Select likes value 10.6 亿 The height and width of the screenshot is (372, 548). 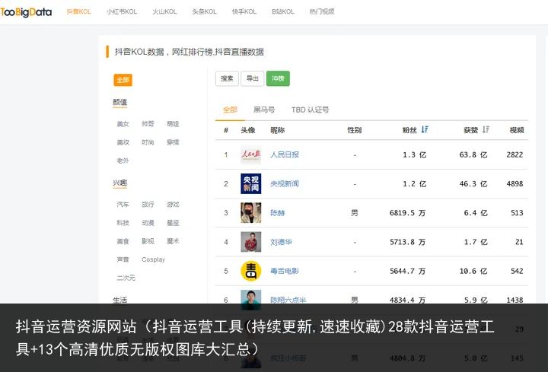(x=473, y=271)
